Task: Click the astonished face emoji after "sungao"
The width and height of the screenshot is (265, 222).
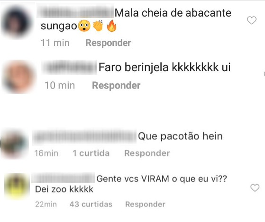Action: (x=84, y=26)
